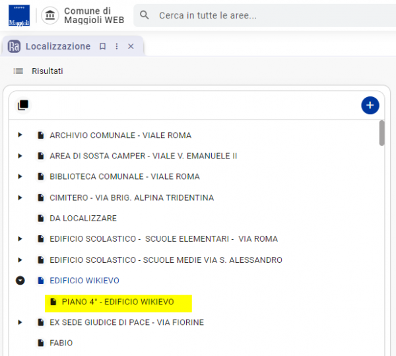This screenshot has height=356, width=396.
Task: Click 'Comune di Maggioli WEB' title
Action: [x=94, y=15]
